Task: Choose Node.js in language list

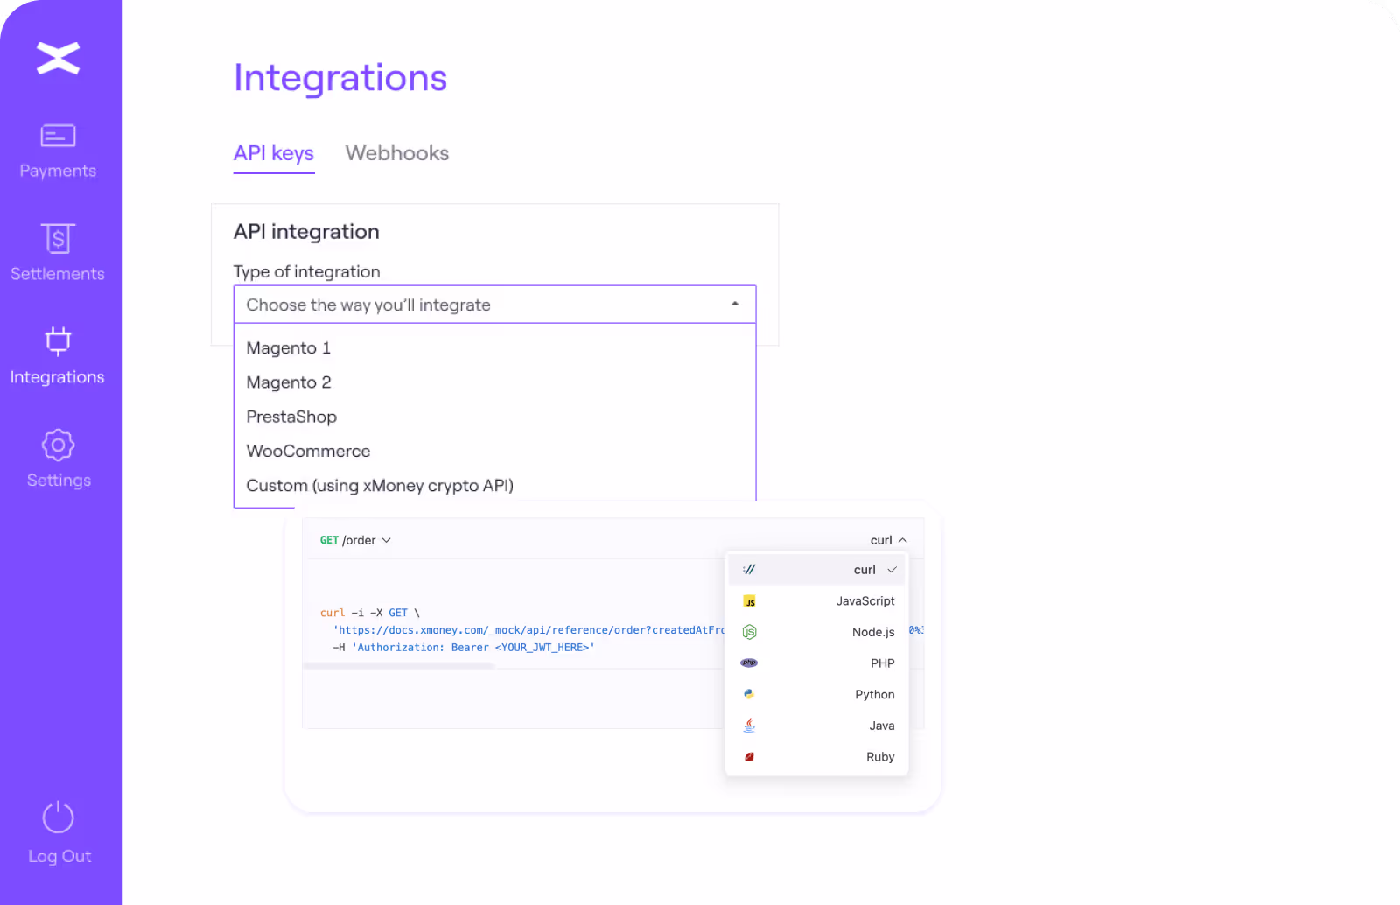Action: tap(816, 632)
